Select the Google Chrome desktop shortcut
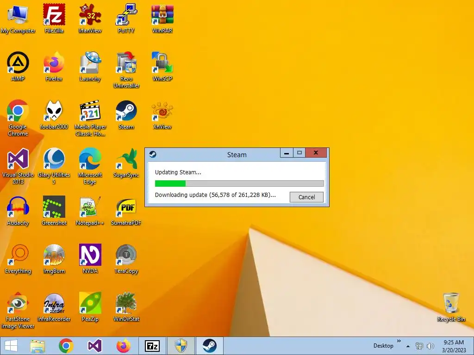 (x=18, y=118)
